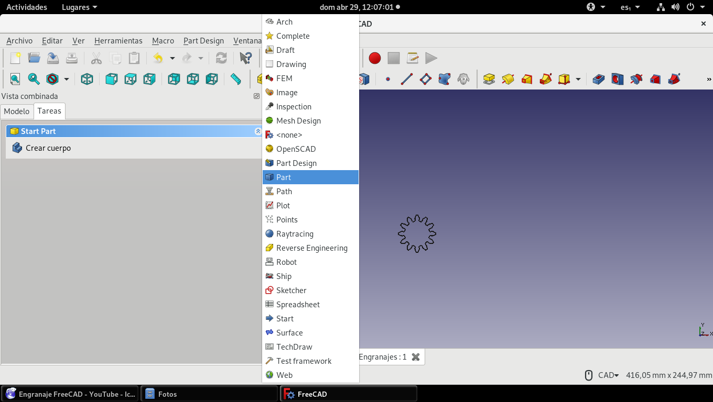Screen dimensions: 713x402
Task: Expand the additive primitive dropdown arrow
Action: pos(578,79)
